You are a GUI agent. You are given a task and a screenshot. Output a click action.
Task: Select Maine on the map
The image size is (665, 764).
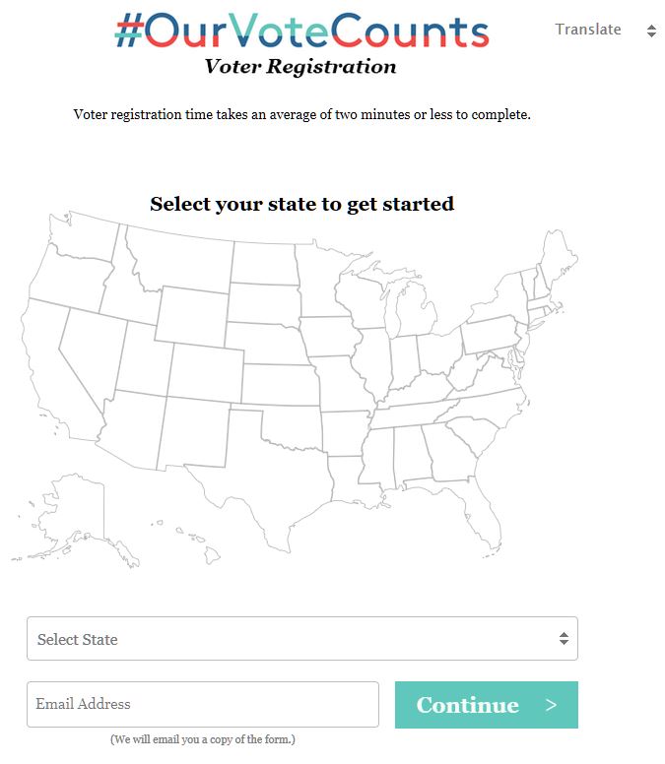[x=559, y=258]
